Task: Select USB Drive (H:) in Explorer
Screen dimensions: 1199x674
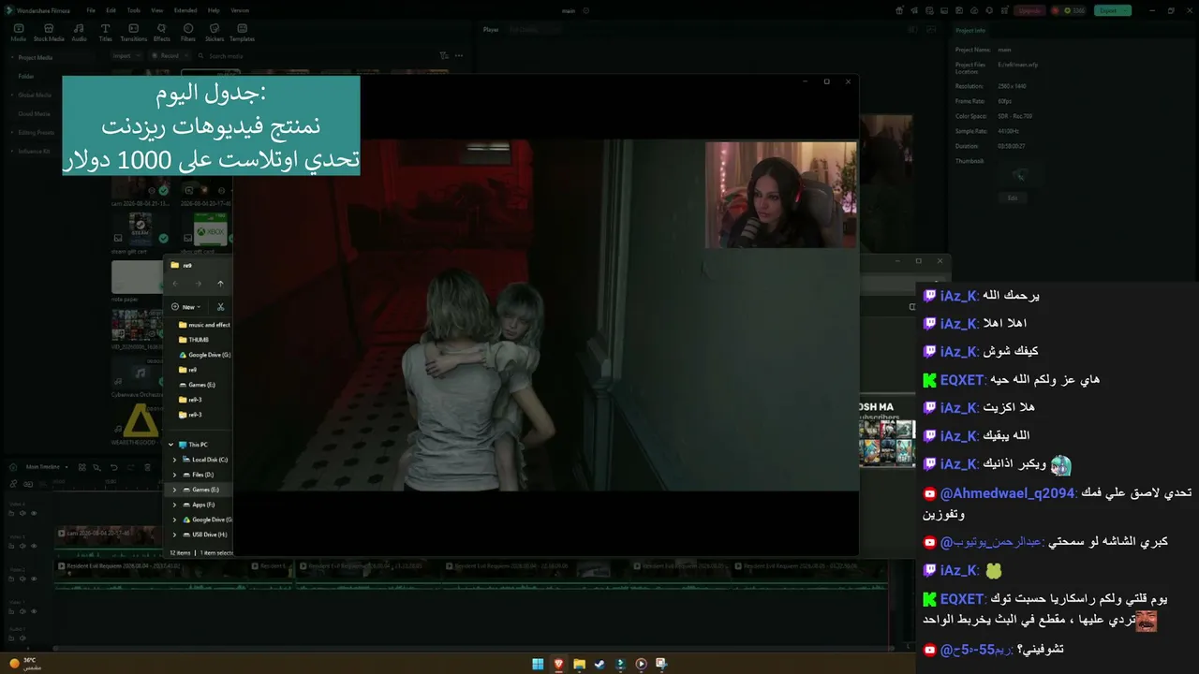Action: pyautogui.click(x=203, y=535)
